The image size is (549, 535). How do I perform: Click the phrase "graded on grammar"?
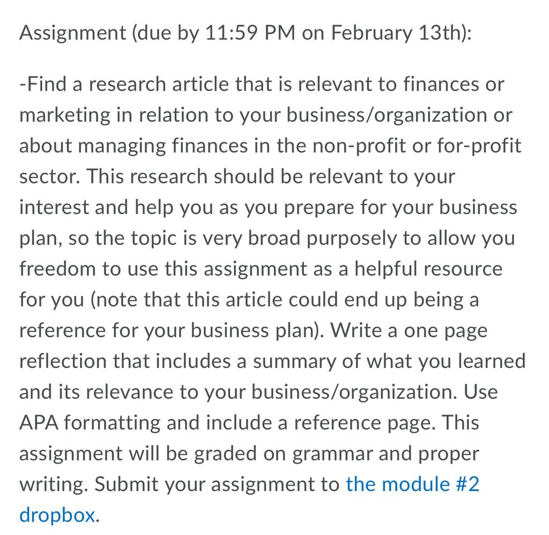coord(283,454)
